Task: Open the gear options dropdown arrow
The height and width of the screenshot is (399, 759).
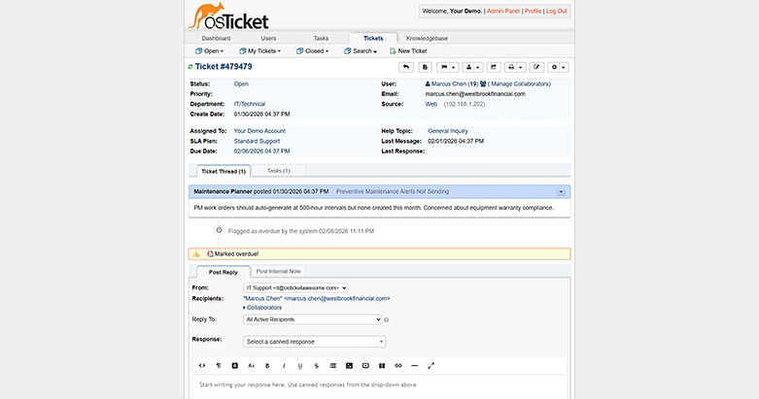Action: pyautogui.click(x=564, y=68)
